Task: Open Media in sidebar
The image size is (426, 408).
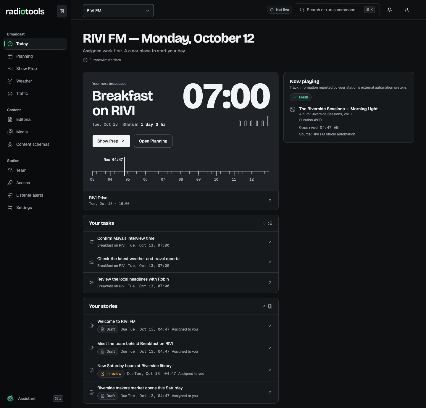Action: 35,132
